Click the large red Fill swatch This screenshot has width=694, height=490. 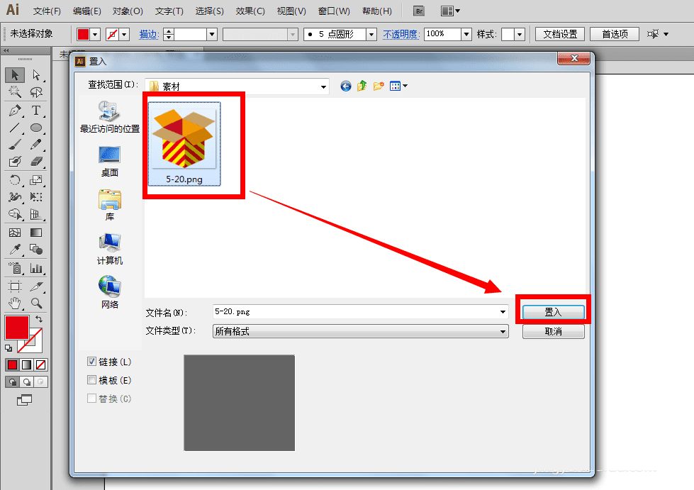pyautogui.click(x=17, y=327)
